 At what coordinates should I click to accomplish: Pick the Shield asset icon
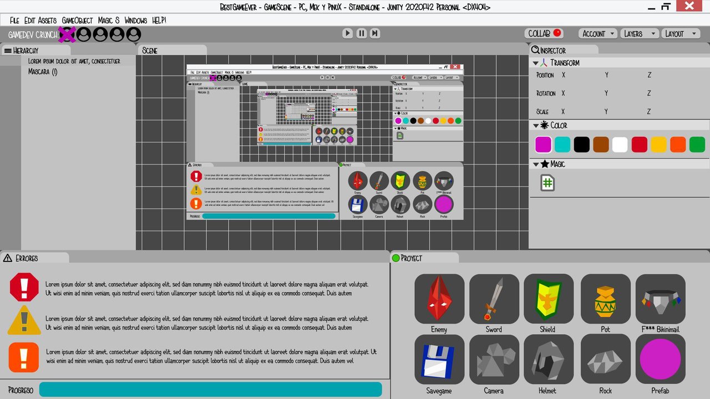(549, 299)
